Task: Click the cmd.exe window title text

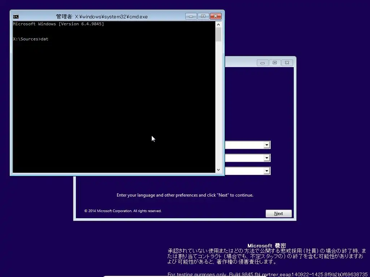Action: [x=102, y=17]
